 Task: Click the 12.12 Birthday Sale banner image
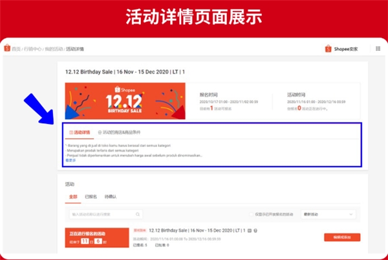125,101
